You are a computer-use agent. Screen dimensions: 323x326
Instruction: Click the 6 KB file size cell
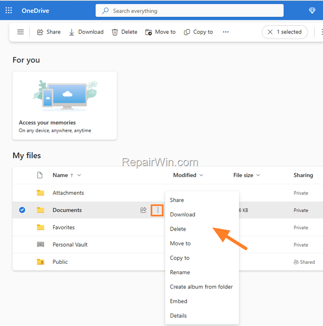[243, 210]
